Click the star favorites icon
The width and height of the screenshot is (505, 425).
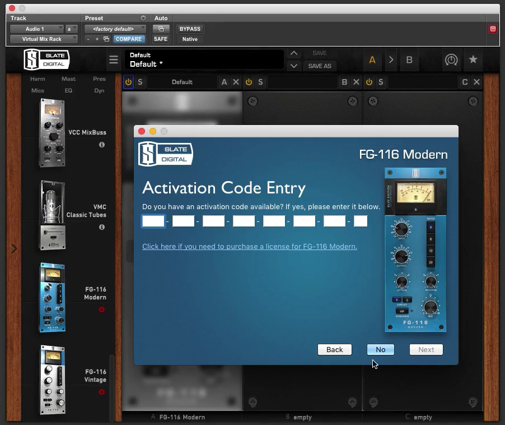tap(473, 59)
